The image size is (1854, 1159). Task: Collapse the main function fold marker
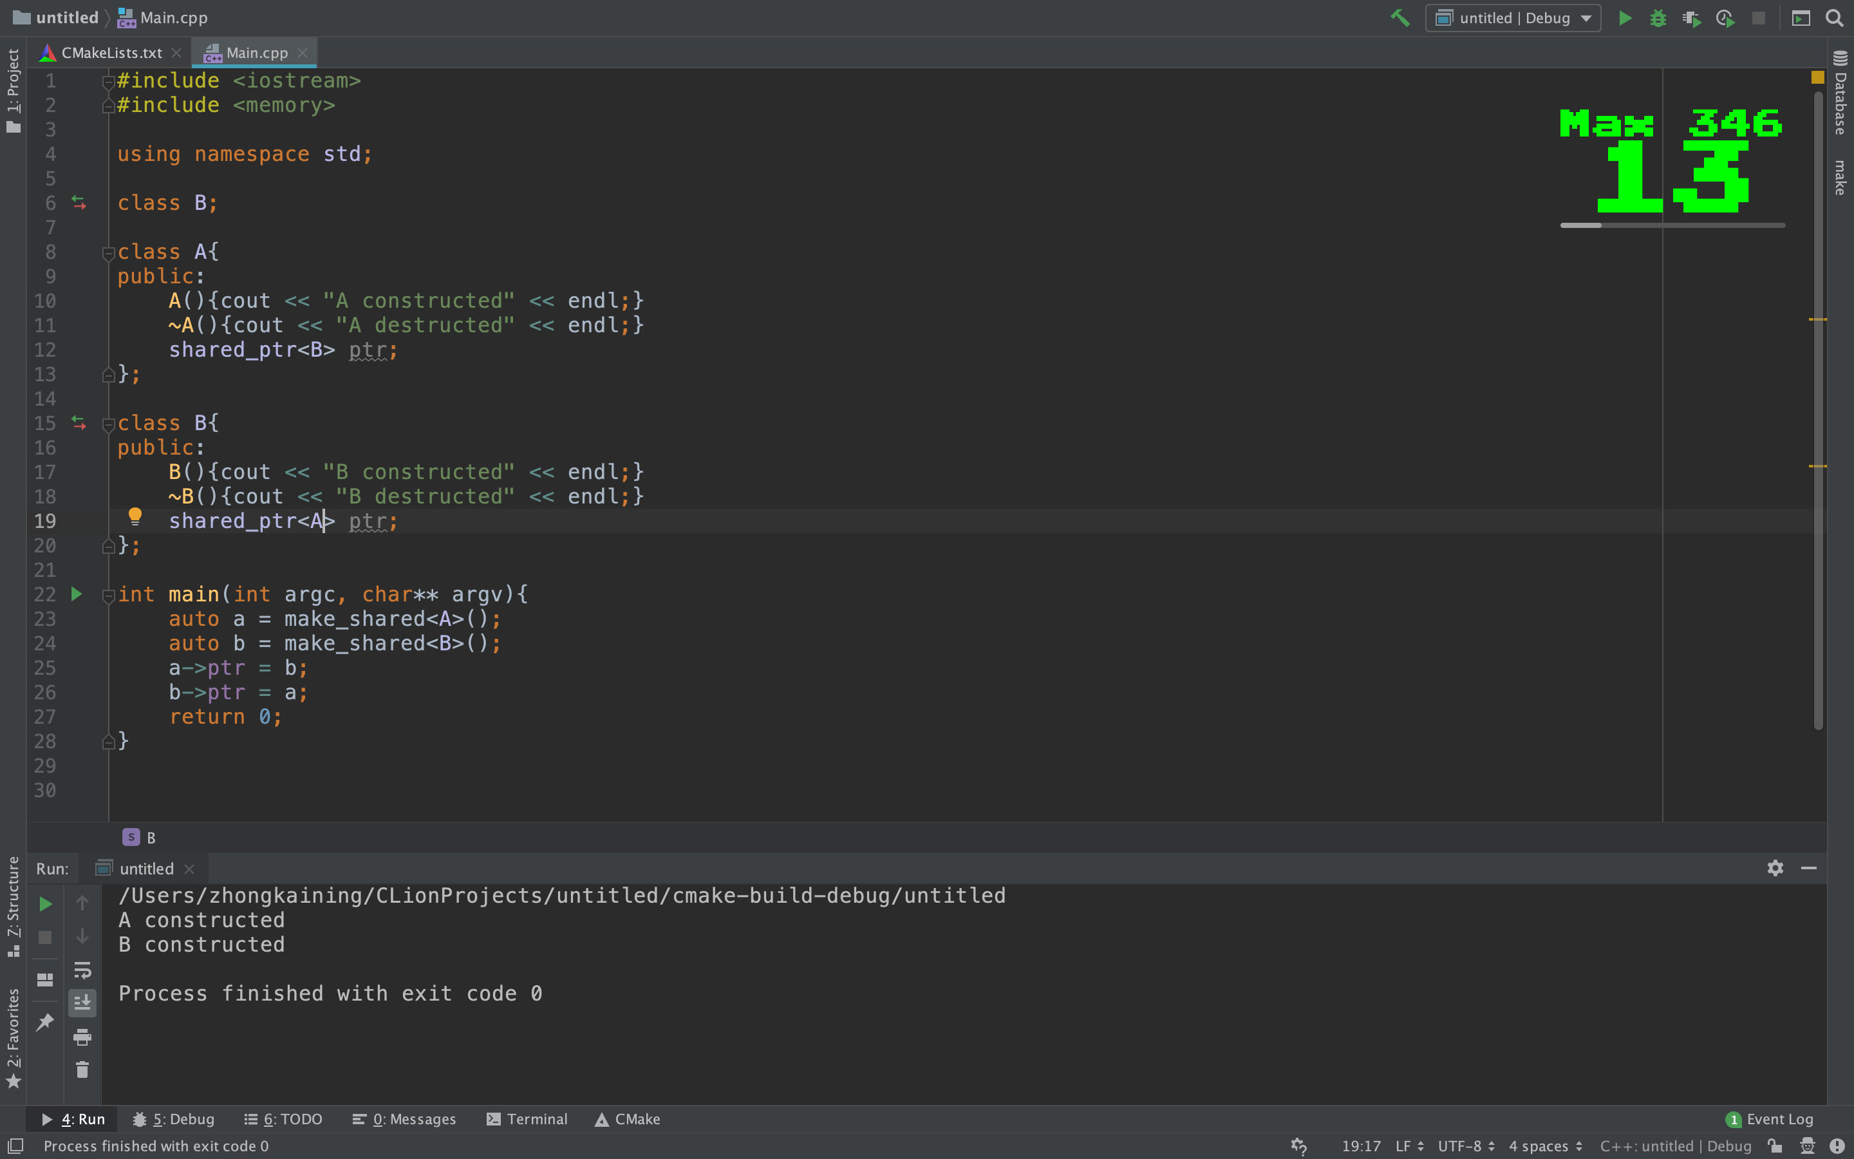point(108,596)
